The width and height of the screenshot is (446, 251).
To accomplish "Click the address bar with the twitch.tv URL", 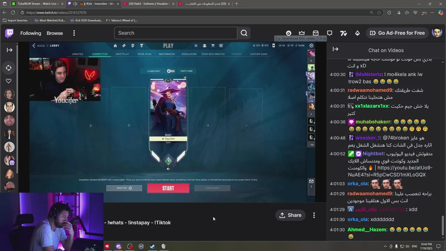I will [x=195, y=13].
